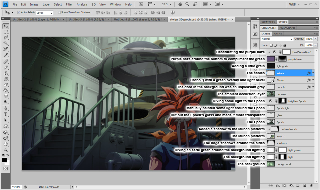Switch to the Paths tab
This screenshot has width=320, height=190.
[278, 33]
